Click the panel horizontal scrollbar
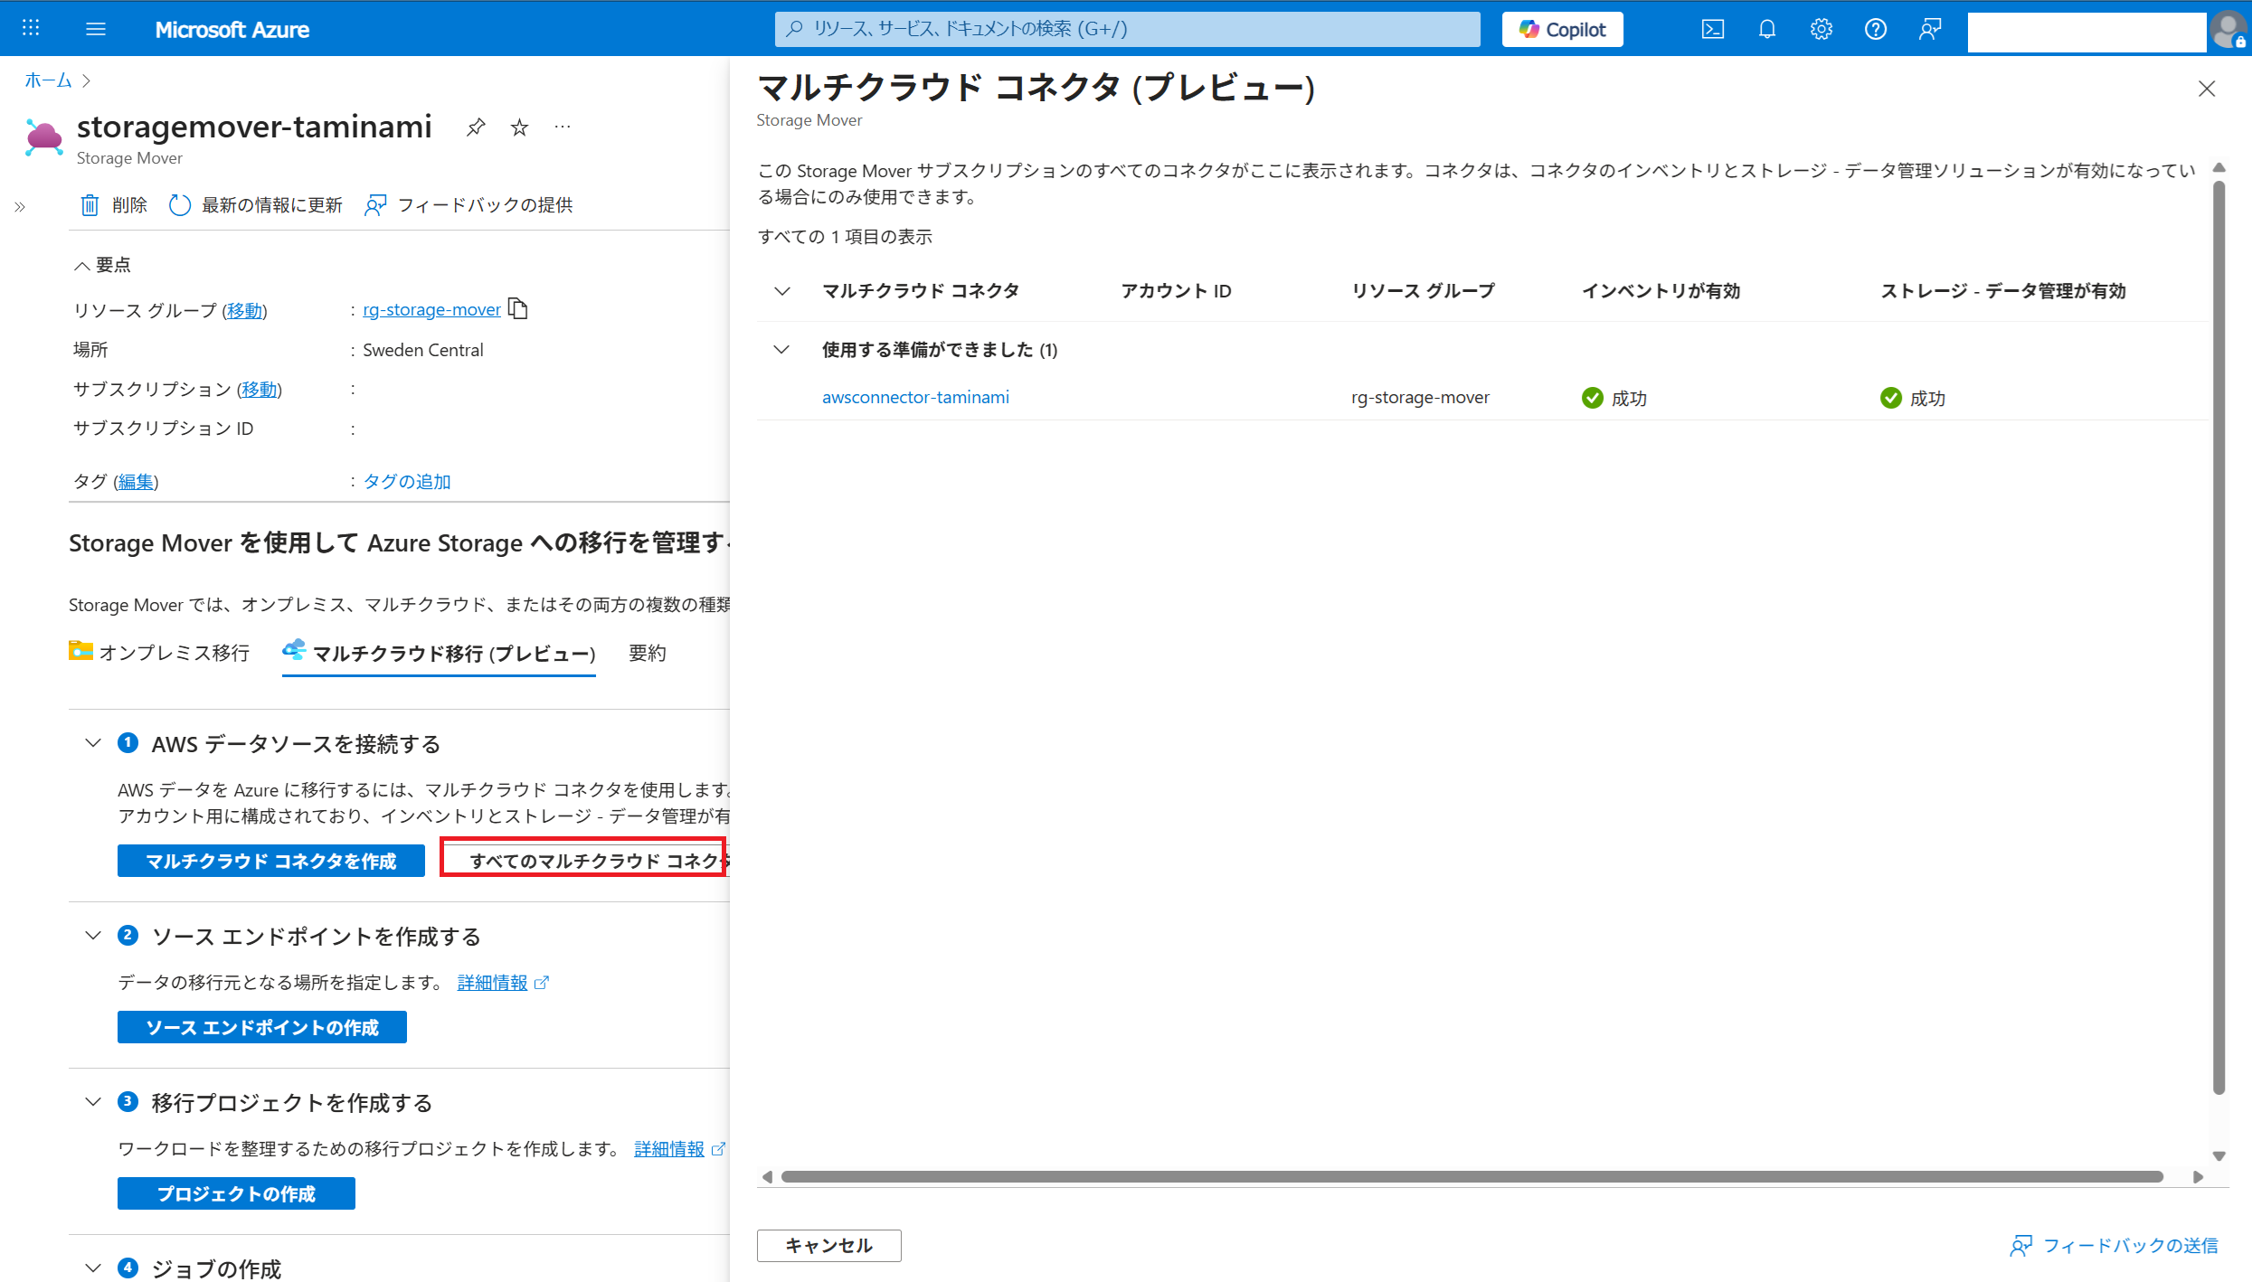This screenshot has width=2252, height=1282. pyautogui.click(x=1472, y=1177)
